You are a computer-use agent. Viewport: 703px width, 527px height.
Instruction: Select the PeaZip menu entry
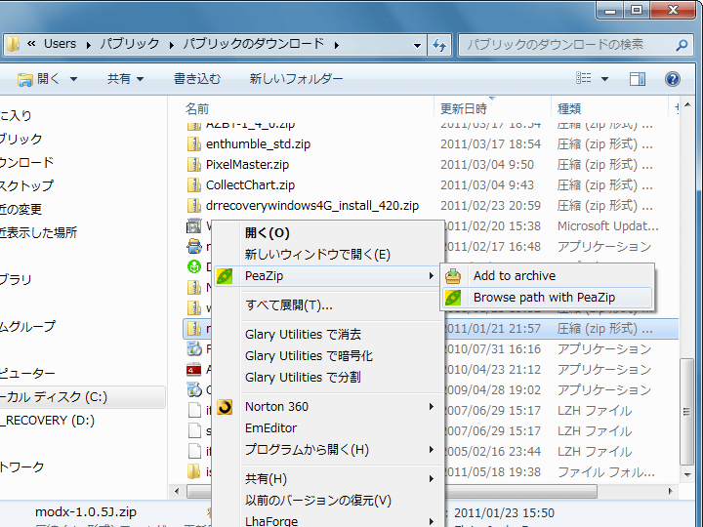point(327,276)
